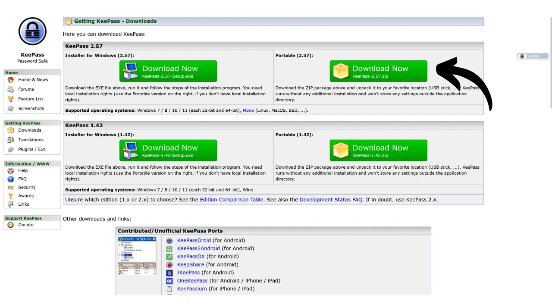Select the Donate icon under Support KeePass

[10, 224]
